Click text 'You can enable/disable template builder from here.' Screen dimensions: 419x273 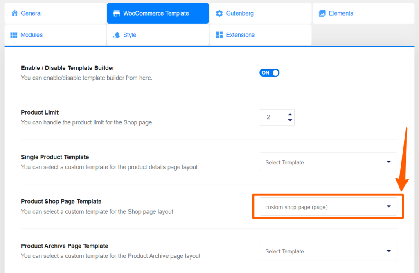87,78
